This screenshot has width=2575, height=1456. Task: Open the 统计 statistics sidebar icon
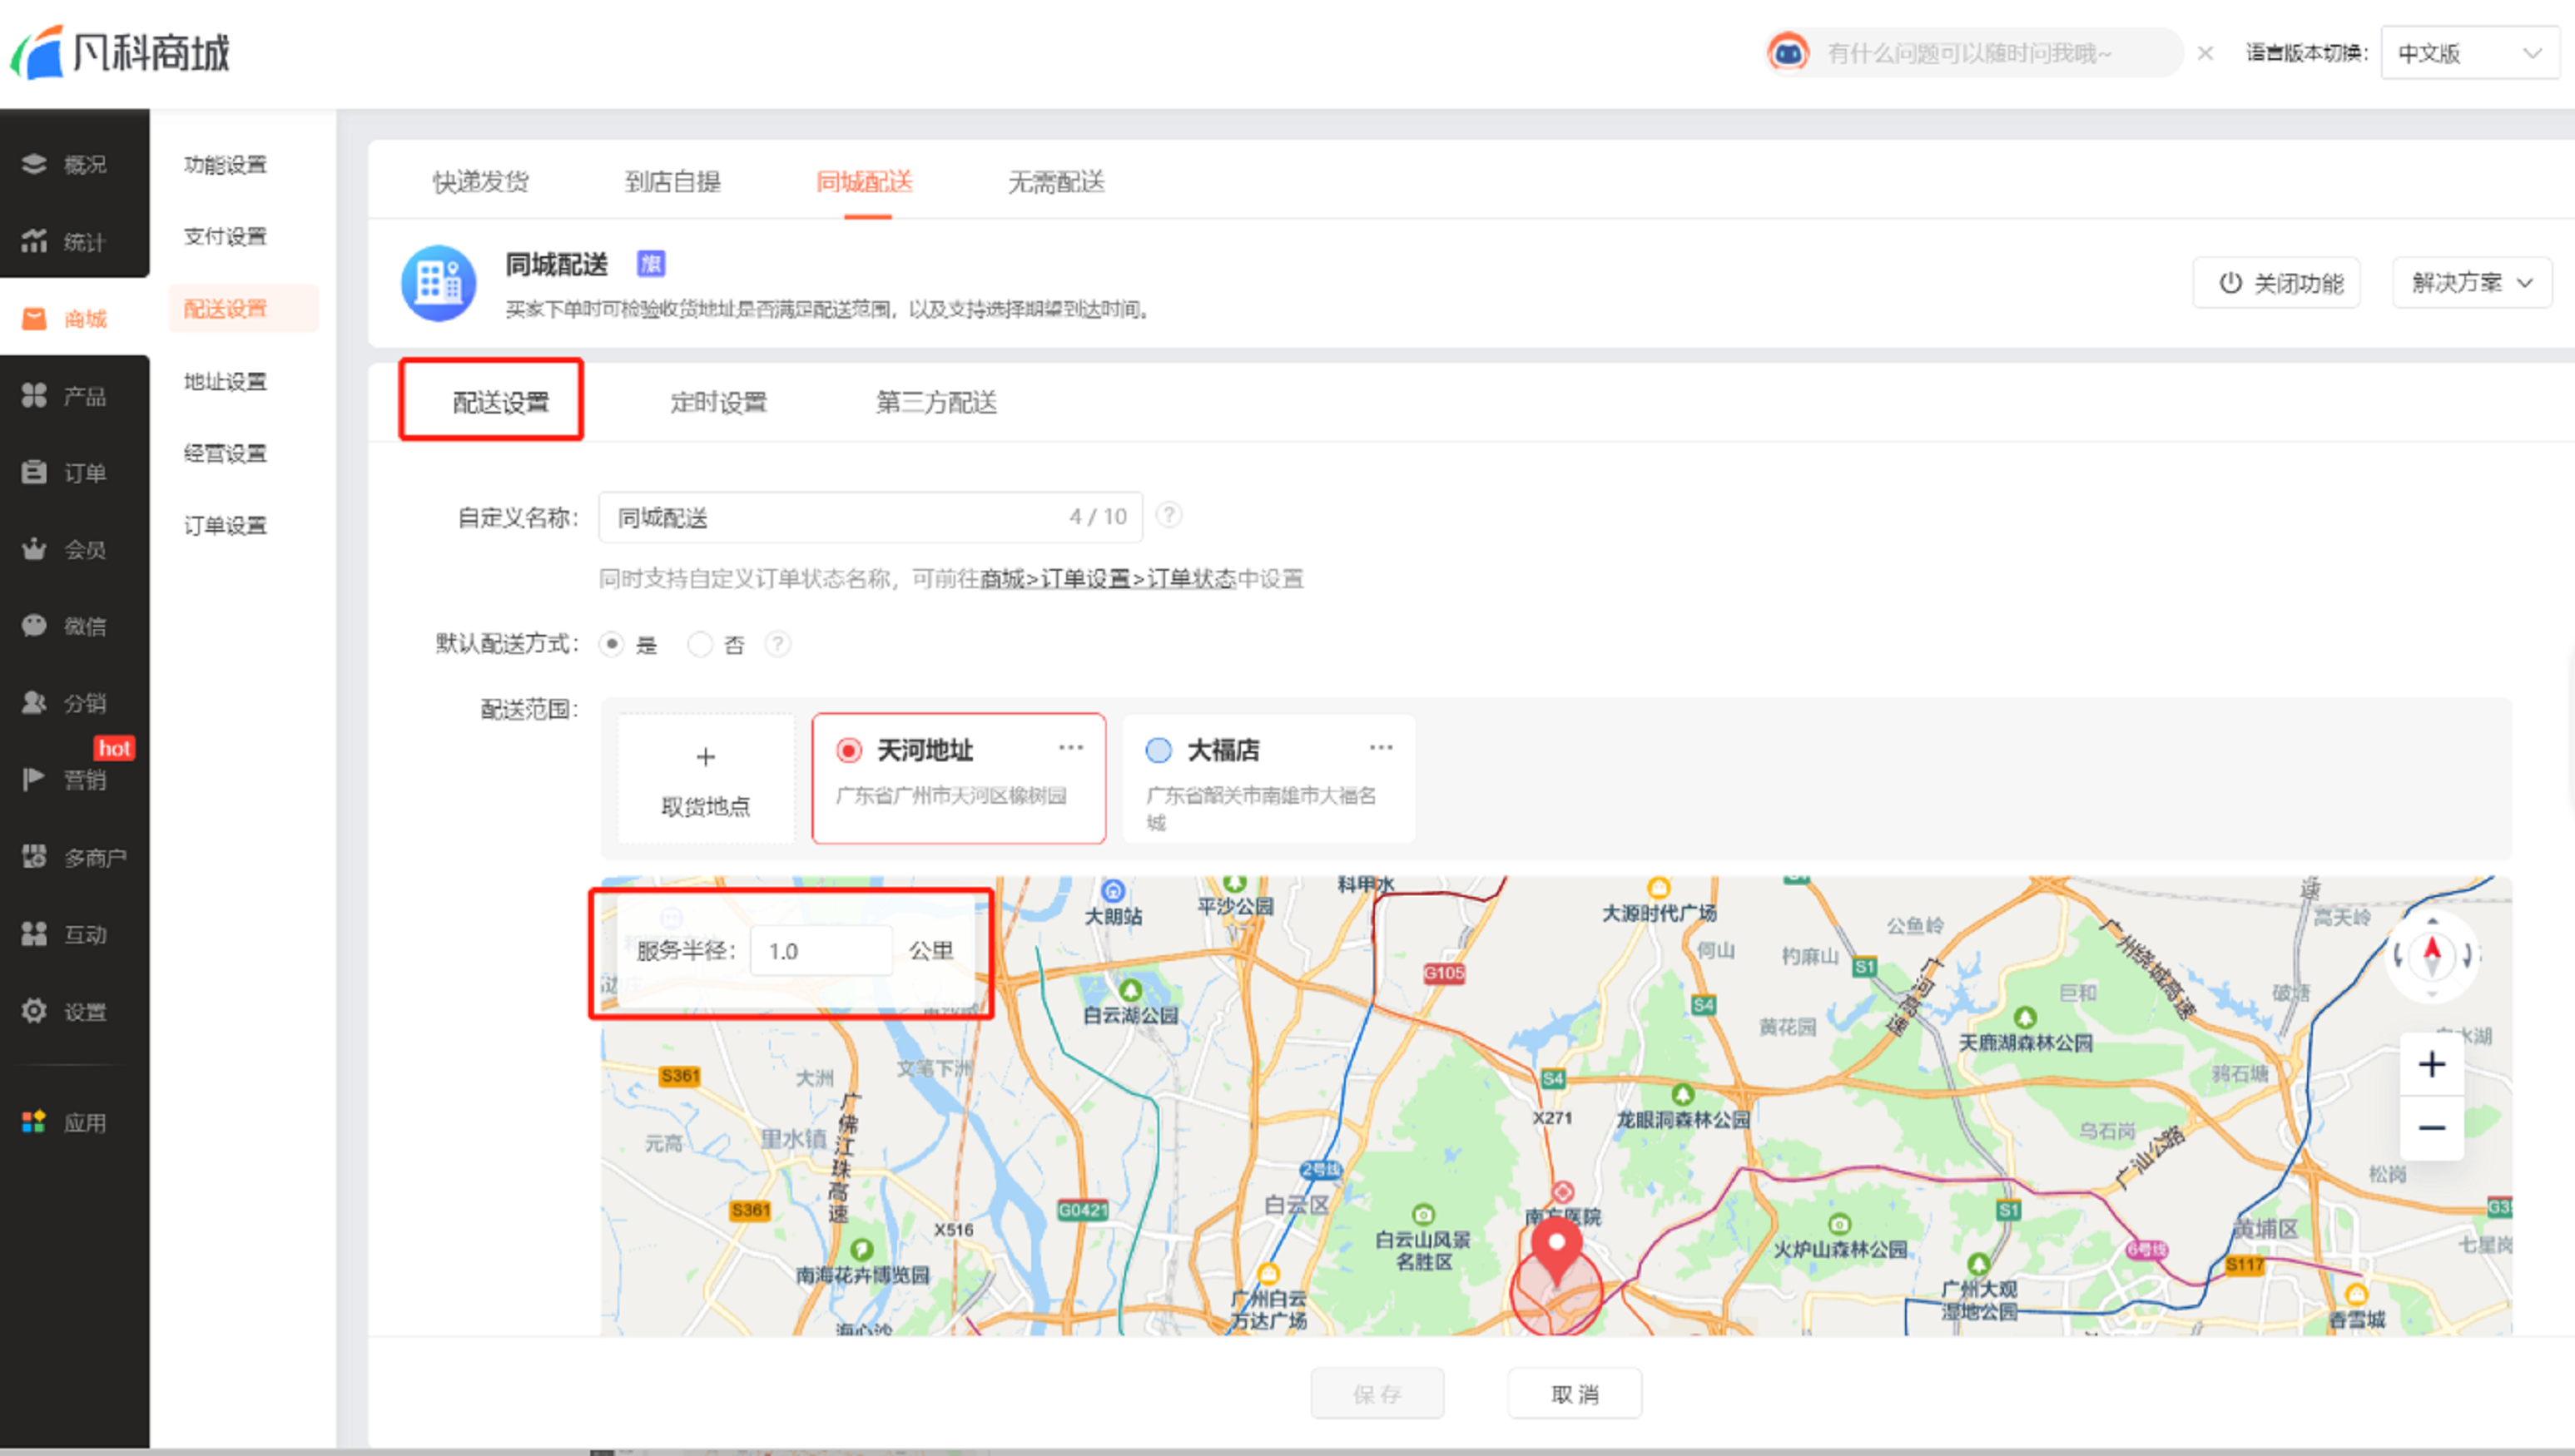pos(34,241)
